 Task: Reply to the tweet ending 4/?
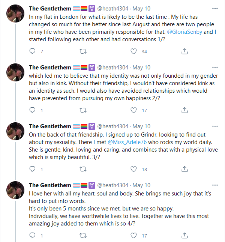point(32,236)
